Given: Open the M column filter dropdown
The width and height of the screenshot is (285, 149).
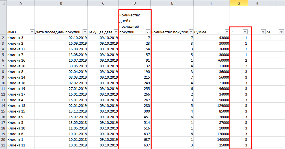Looking at the screenshot, I should point(281,32).
